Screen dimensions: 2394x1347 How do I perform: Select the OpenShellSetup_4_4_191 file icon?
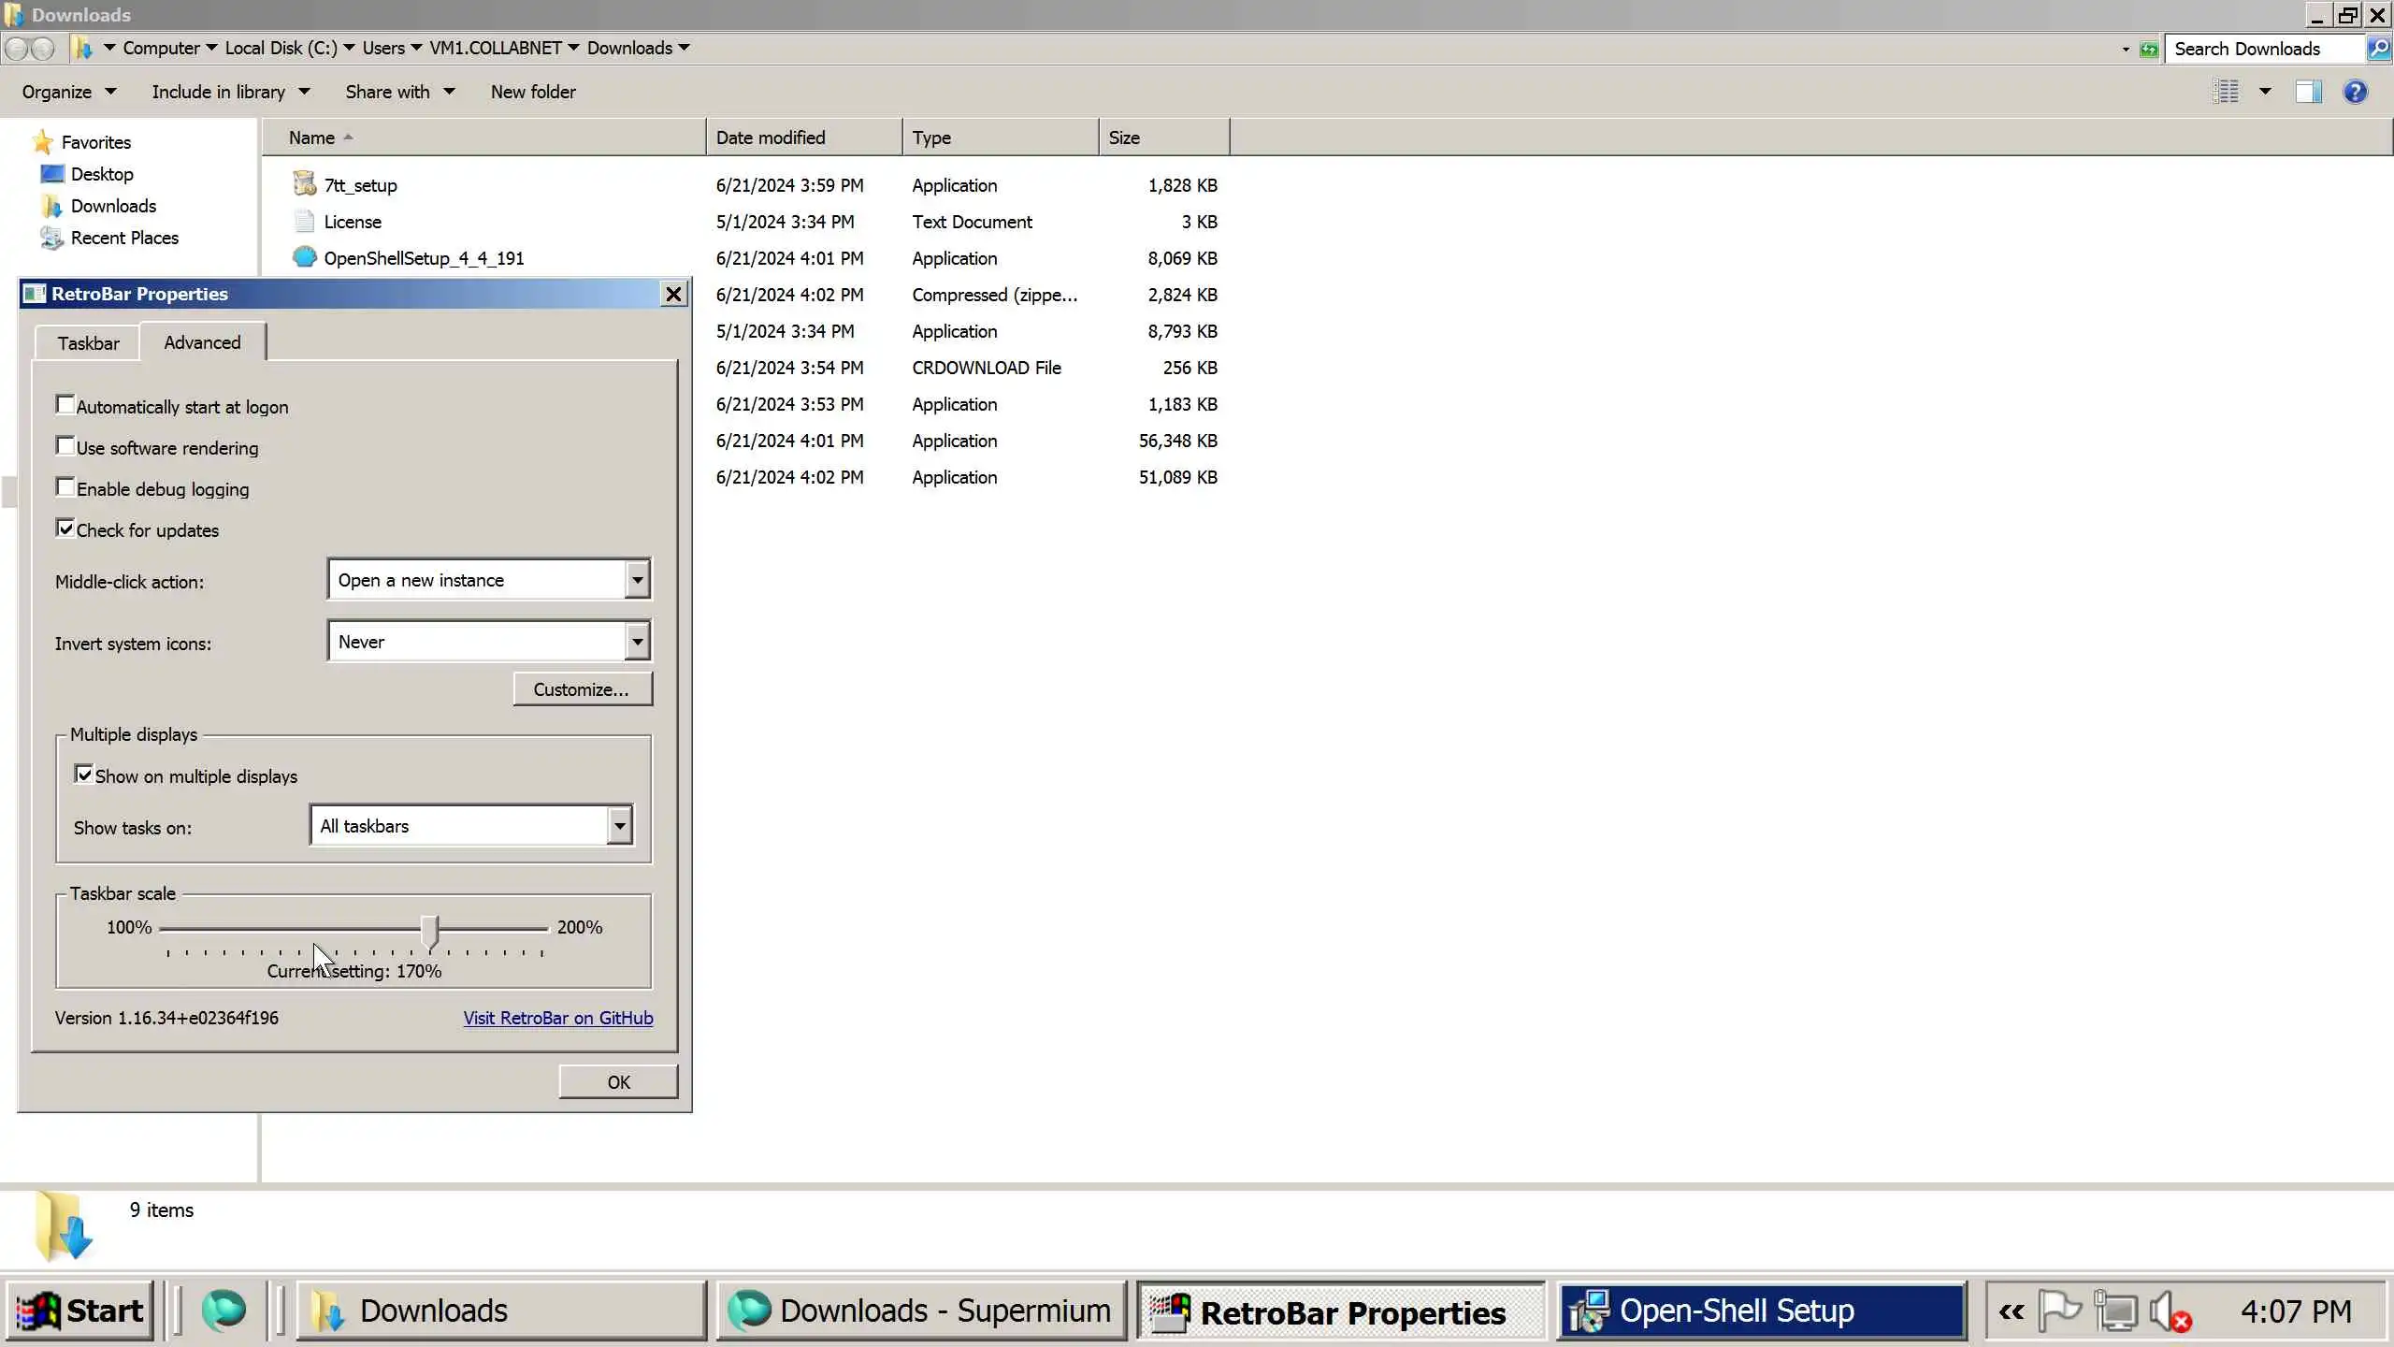click(x=304, y=257)
